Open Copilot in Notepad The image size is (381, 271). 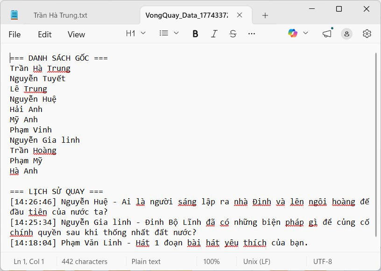pyautogui.click(x=293, y=33)
